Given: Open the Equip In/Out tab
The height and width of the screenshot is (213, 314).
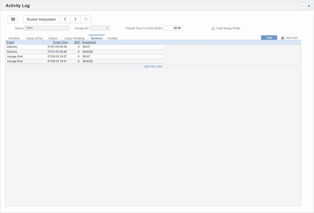Looking at the screenshot, I should coord(34,38).
